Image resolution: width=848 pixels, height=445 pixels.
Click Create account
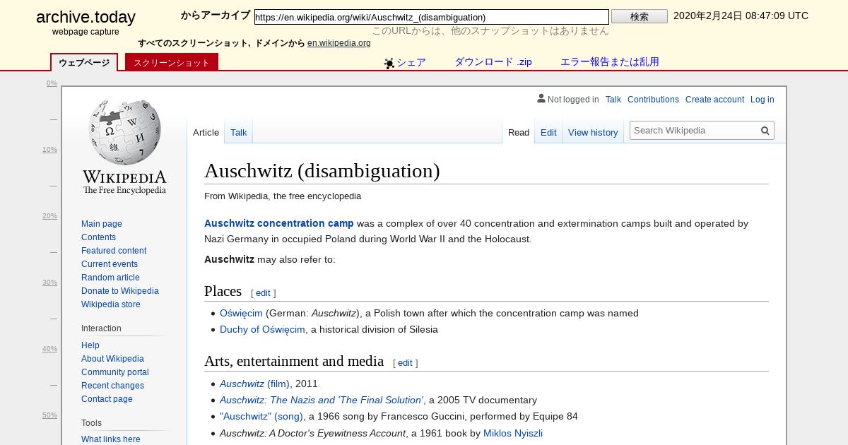click(714, 100)
